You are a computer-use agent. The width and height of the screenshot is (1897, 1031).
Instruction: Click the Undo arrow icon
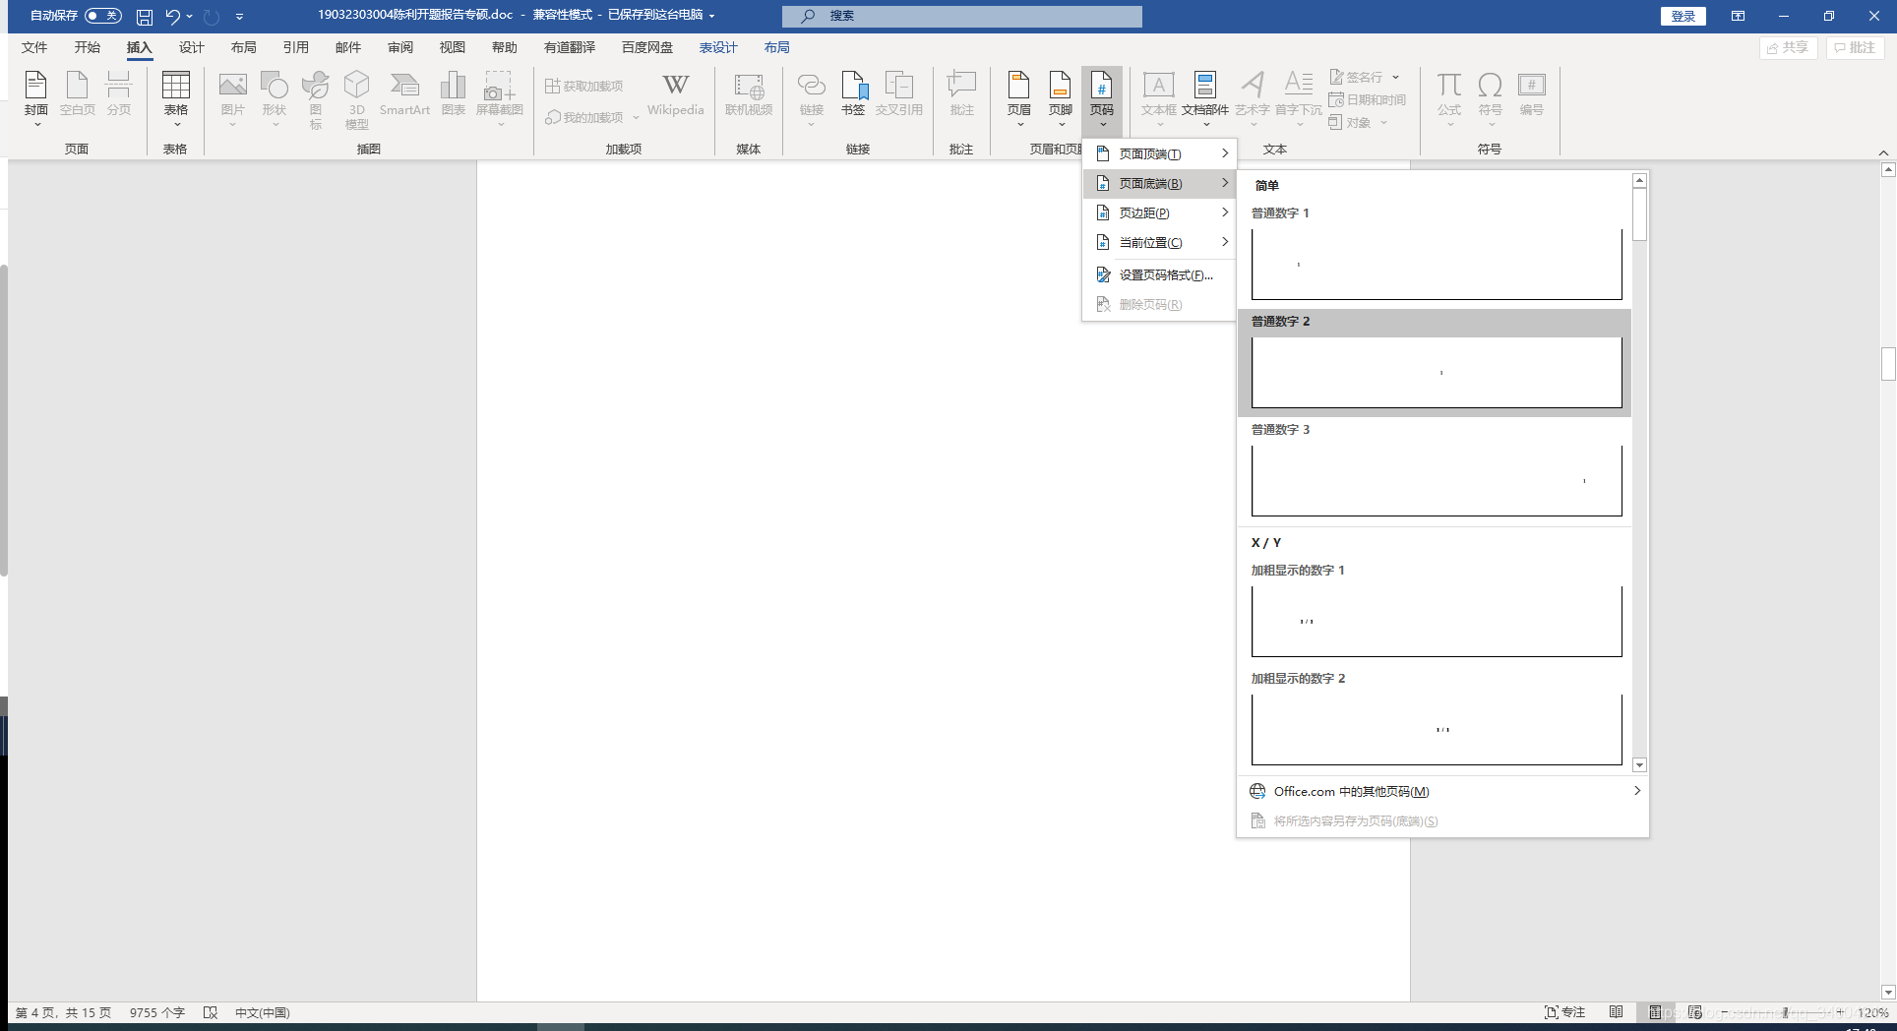172,16
